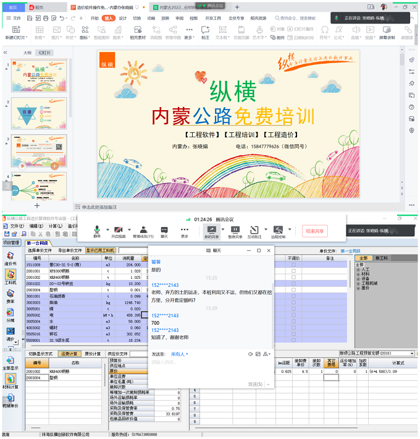The image size is (420, 439).
Task: Start 屏幕录制 from the WPS ribbon
Action: pos(387,33)
